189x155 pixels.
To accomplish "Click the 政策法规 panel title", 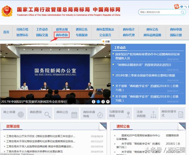I will pos(13,126).
